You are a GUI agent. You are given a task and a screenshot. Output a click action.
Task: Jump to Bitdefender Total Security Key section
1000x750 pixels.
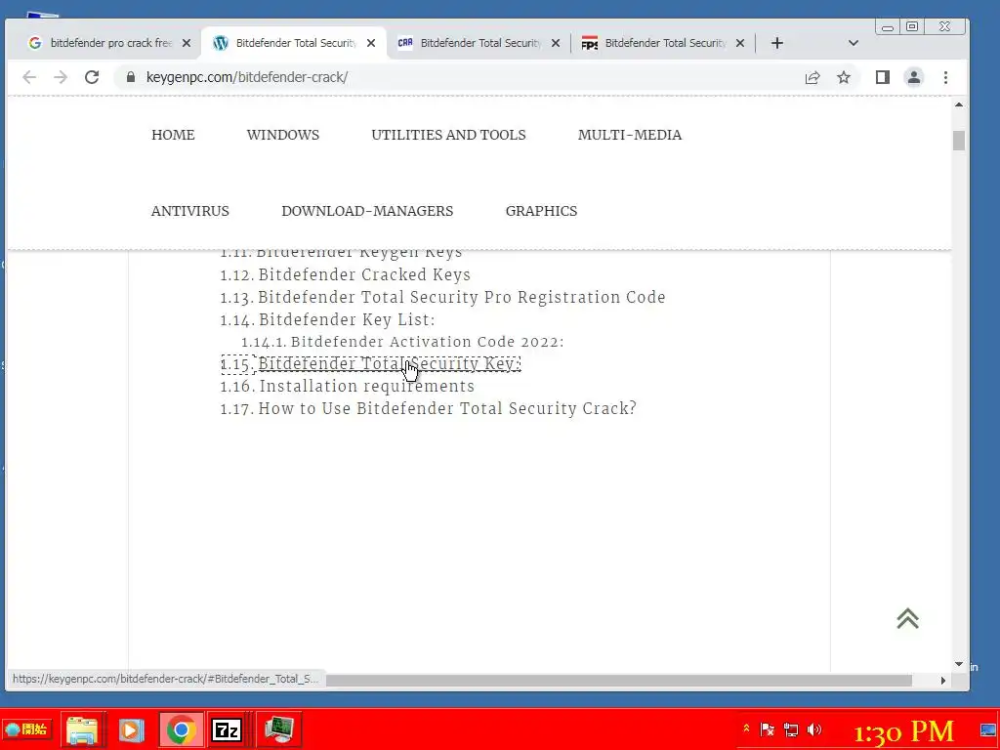pos(389,364)
